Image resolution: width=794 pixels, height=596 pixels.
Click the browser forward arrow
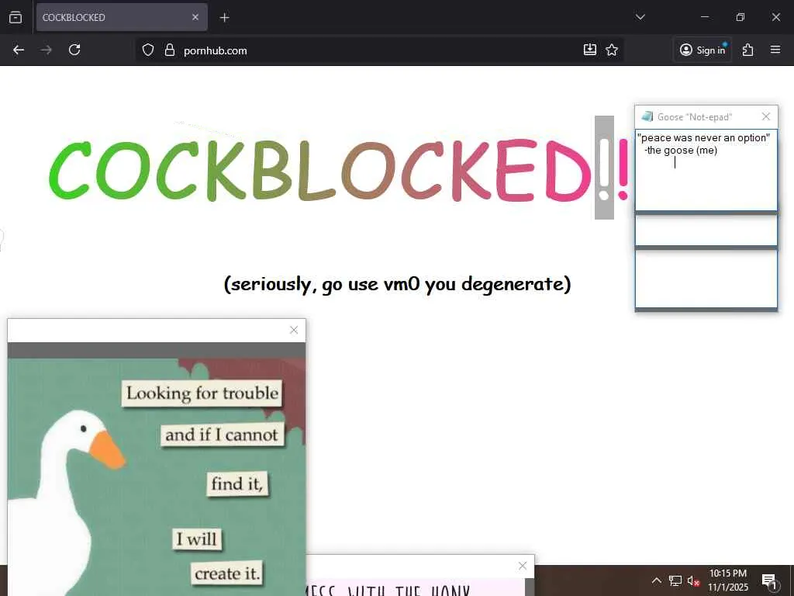[46, 50]
